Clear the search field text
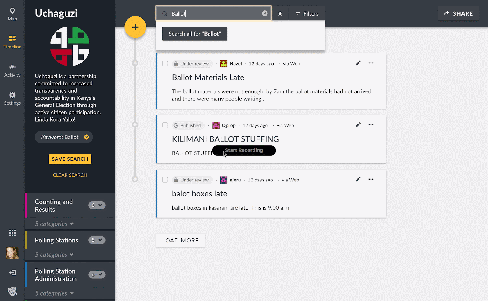The width and height of the screenshot is (488, 301). pyautogui.click(x=265, y=13)
